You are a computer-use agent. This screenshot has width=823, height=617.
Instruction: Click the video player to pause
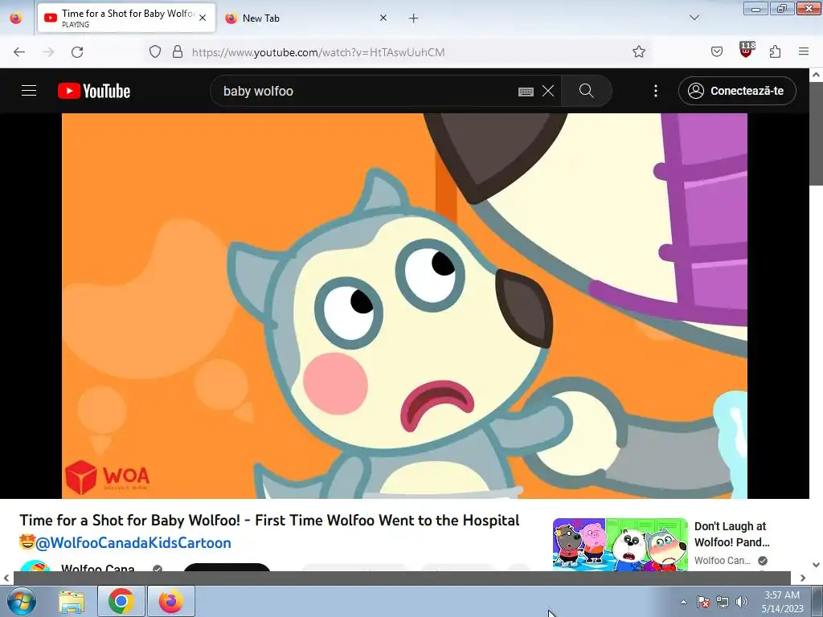pos(404,306)
